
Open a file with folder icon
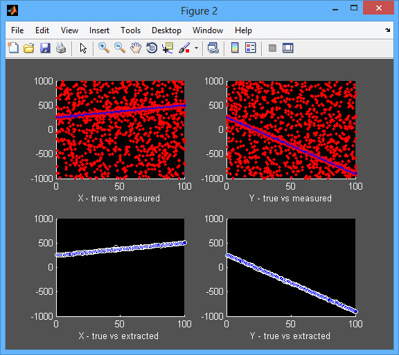[29, 48]
